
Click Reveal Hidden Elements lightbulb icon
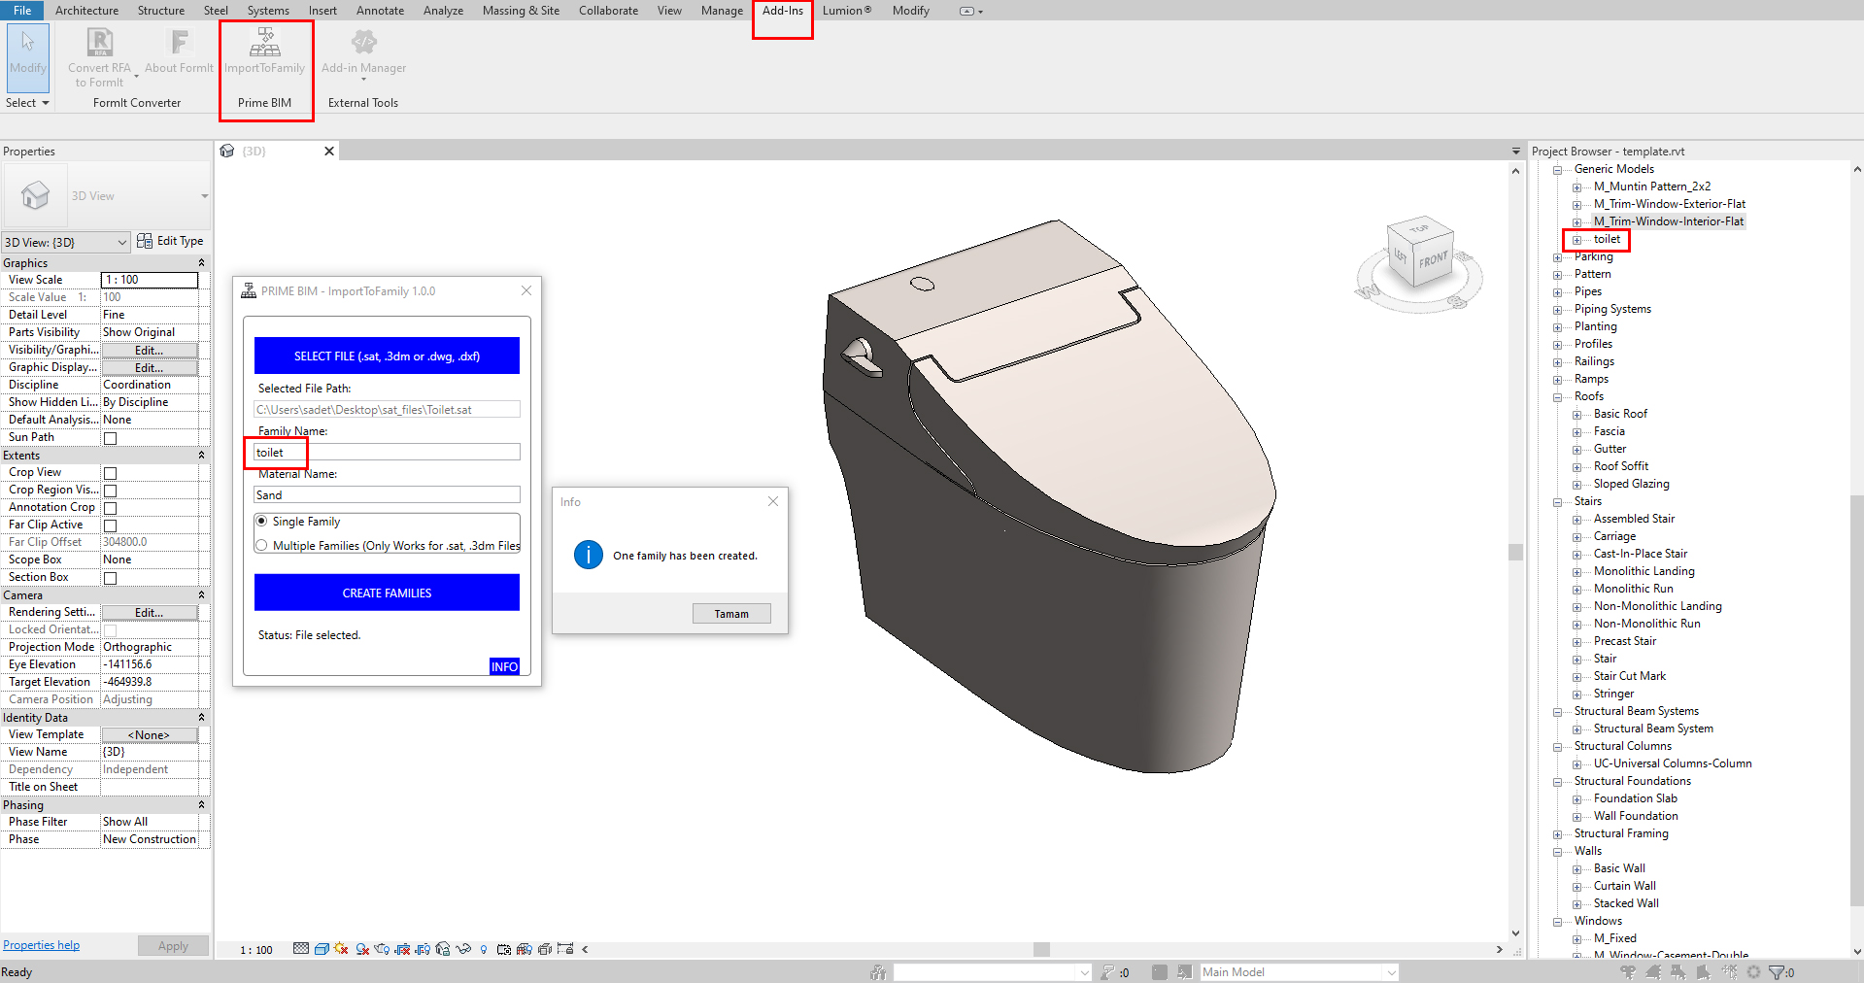click(x=483, y=949)
